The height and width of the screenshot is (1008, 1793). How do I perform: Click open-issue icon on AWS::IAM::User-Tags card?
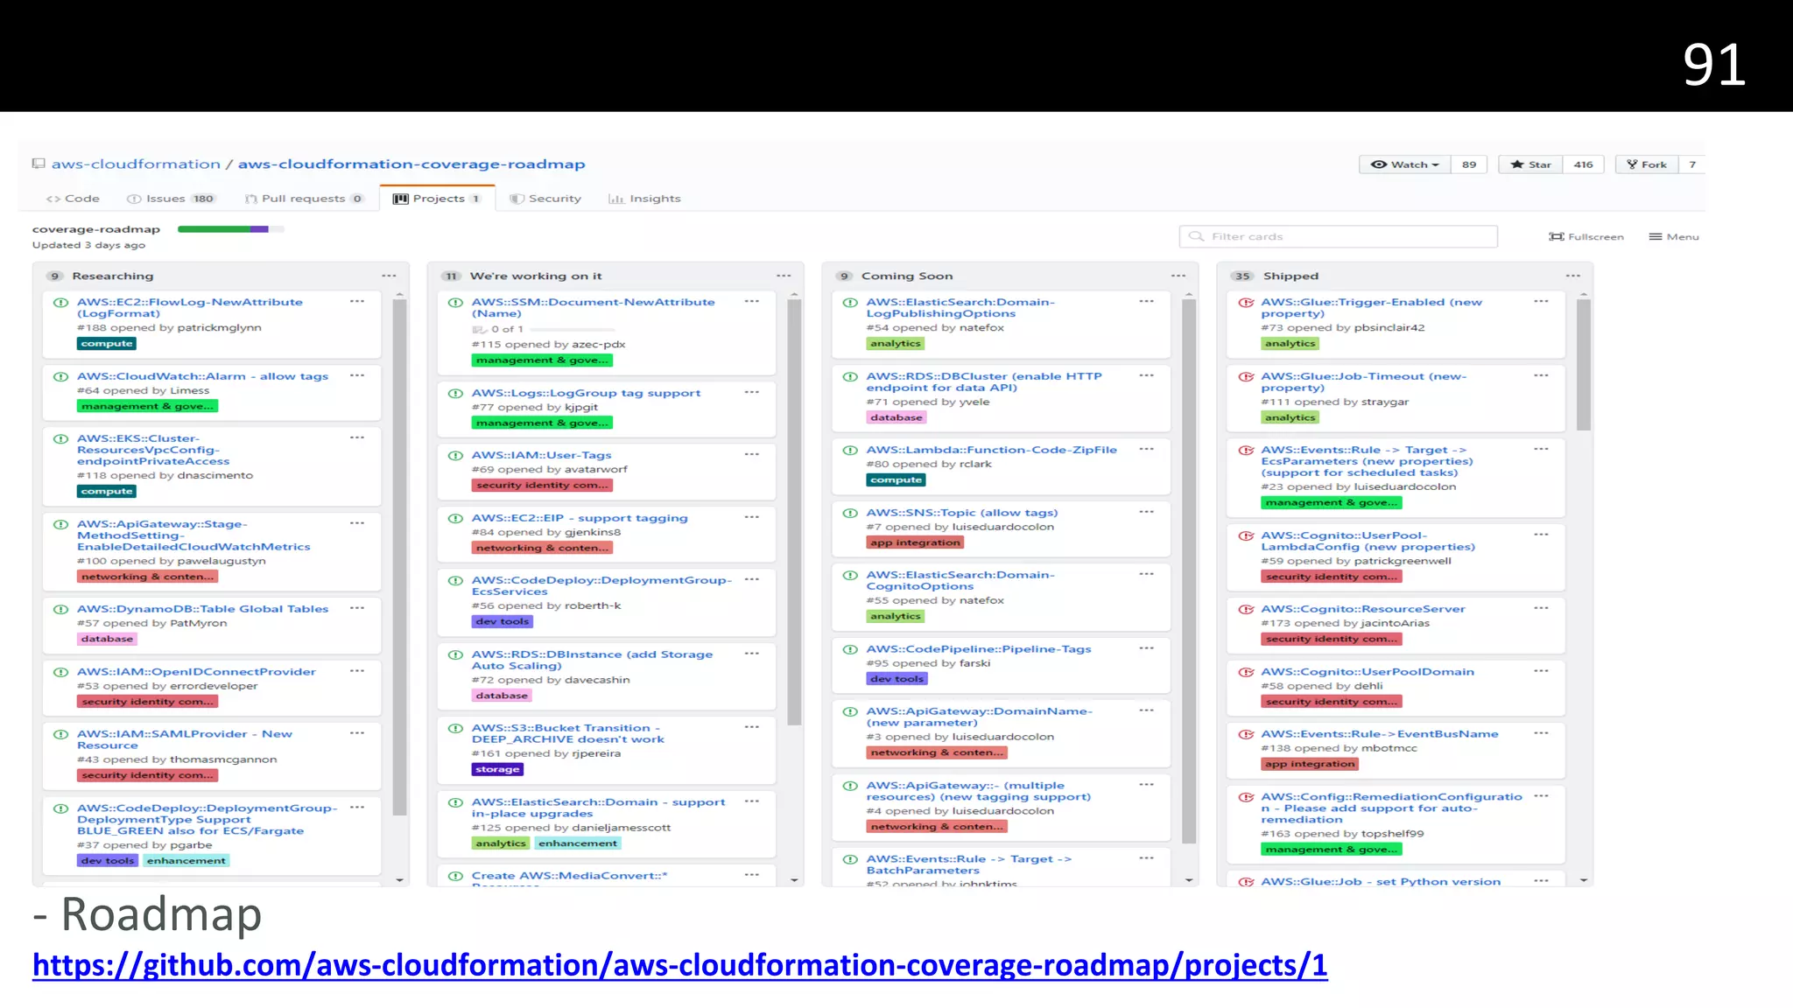click(455, 456)
